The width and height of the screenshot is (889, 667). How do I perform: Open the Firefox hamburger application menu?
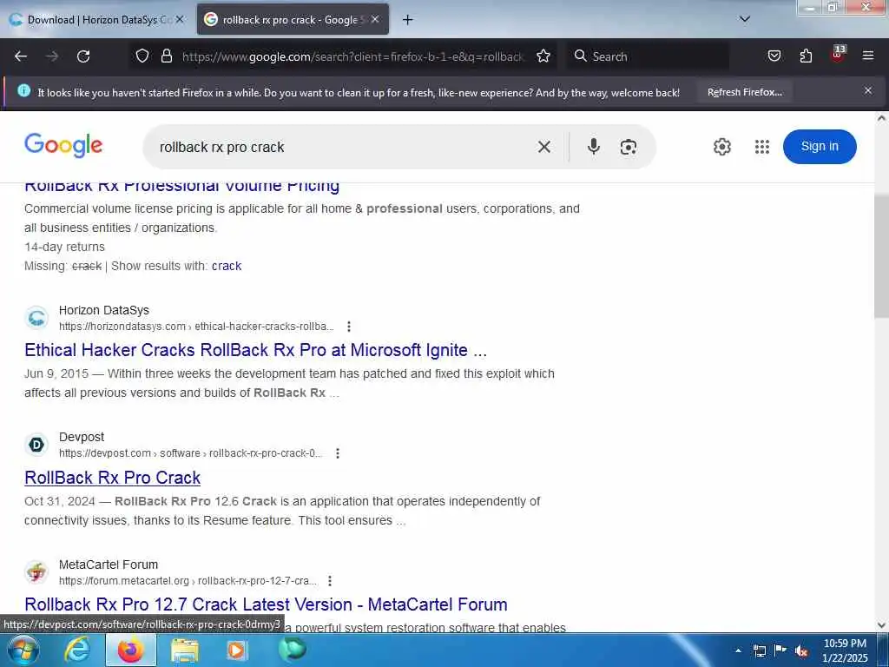click(868, 56)
